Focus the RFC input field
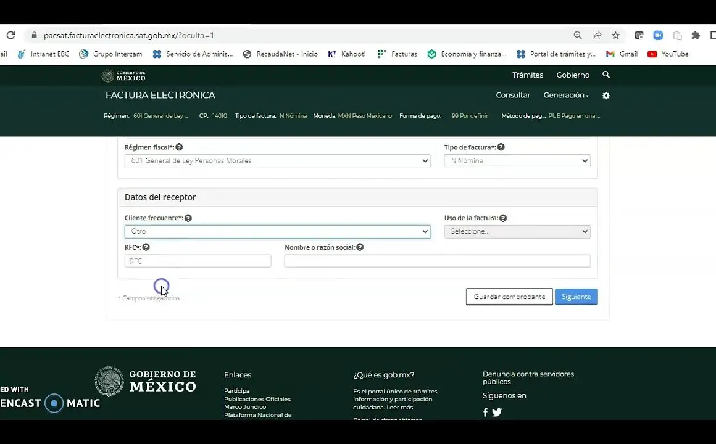Image resolution: width=716 pixels, height=444 pixels. click(198, 261)
